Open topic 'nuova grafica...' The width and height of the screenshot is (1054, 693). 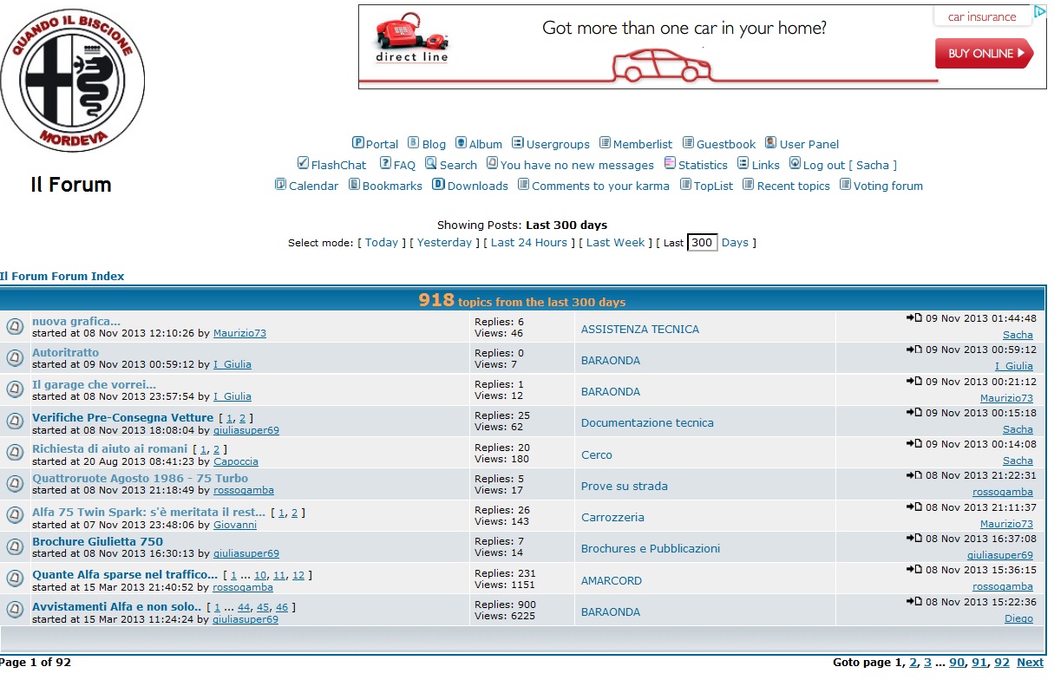click(x=76, y=321)
